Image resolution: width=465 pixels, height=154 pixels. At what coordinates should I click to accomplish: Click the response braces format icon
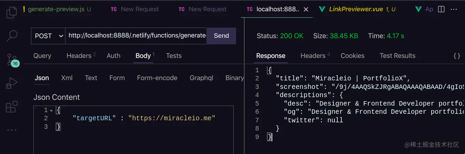coord(457,56)
